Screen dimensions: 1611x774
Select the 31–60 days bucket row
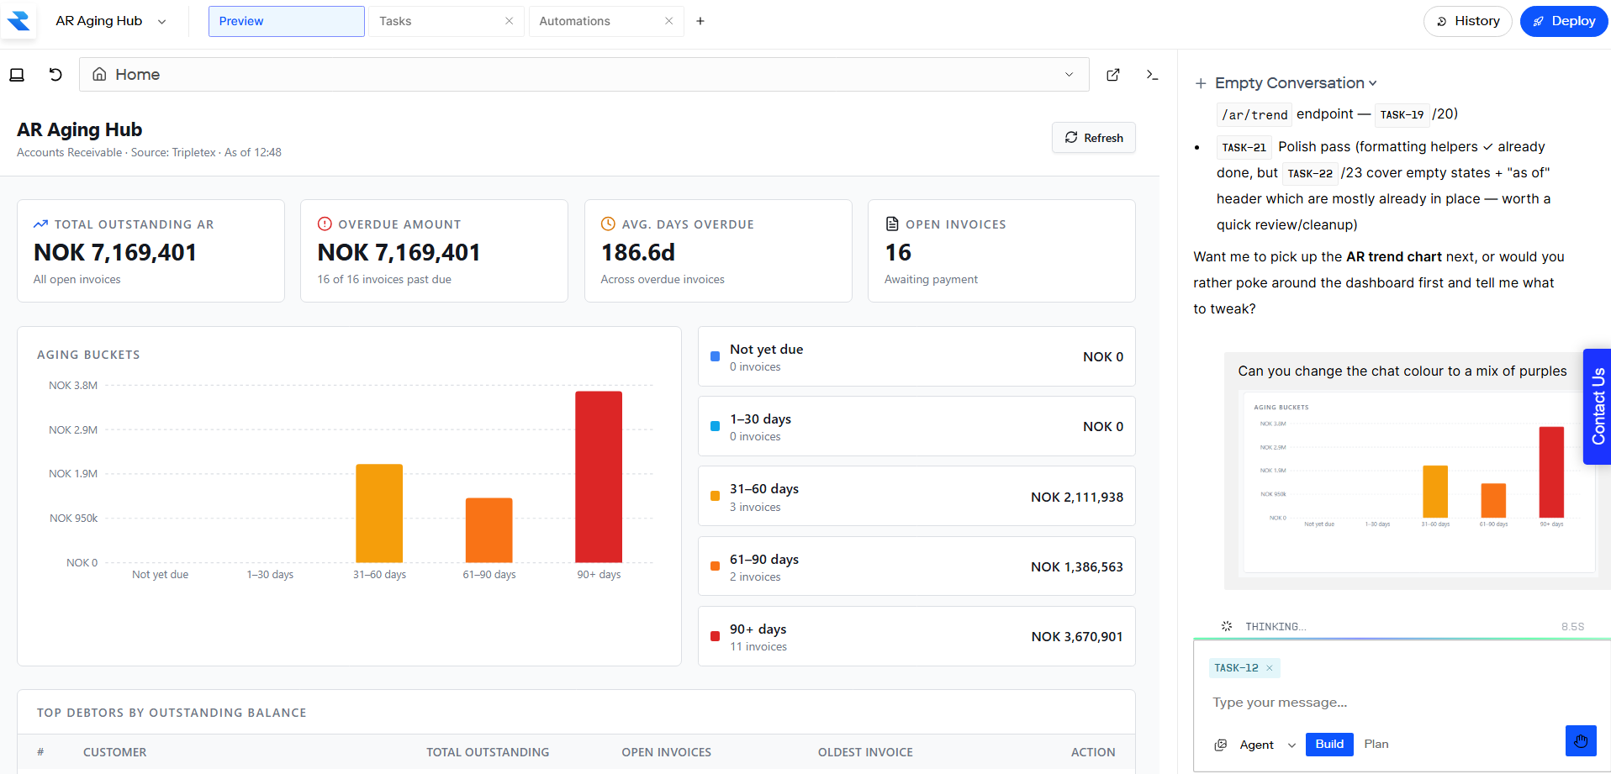(916, 497)
